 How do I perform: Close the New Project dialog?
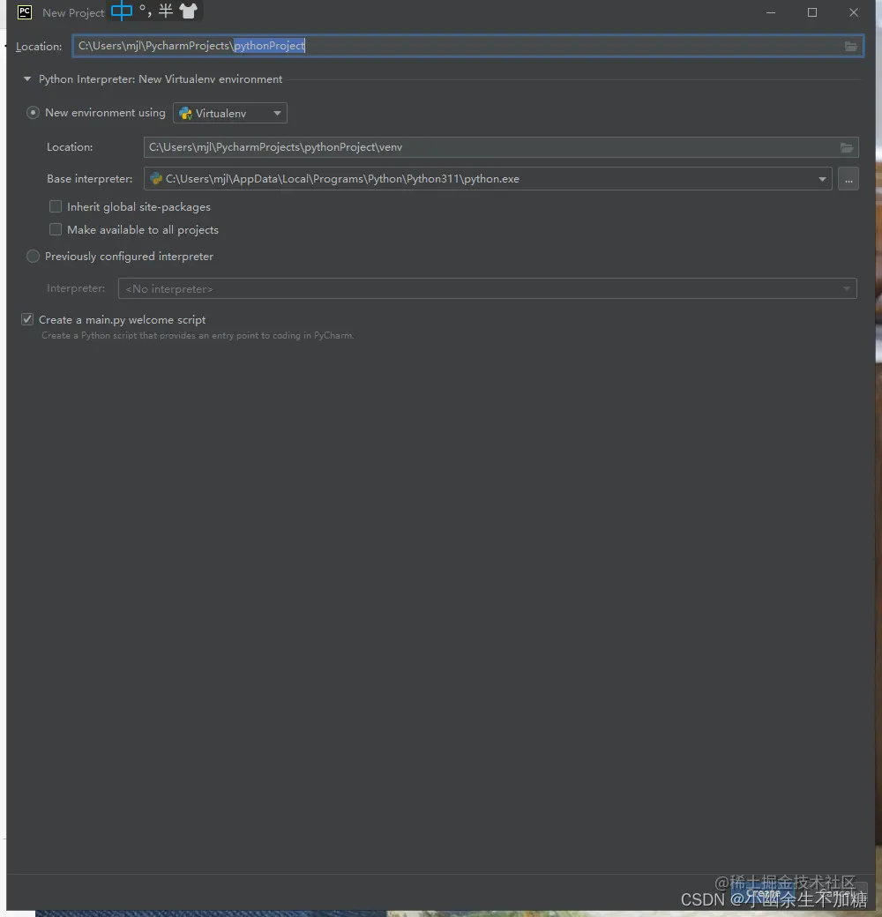pyautogui.click(x=854, y=12)
